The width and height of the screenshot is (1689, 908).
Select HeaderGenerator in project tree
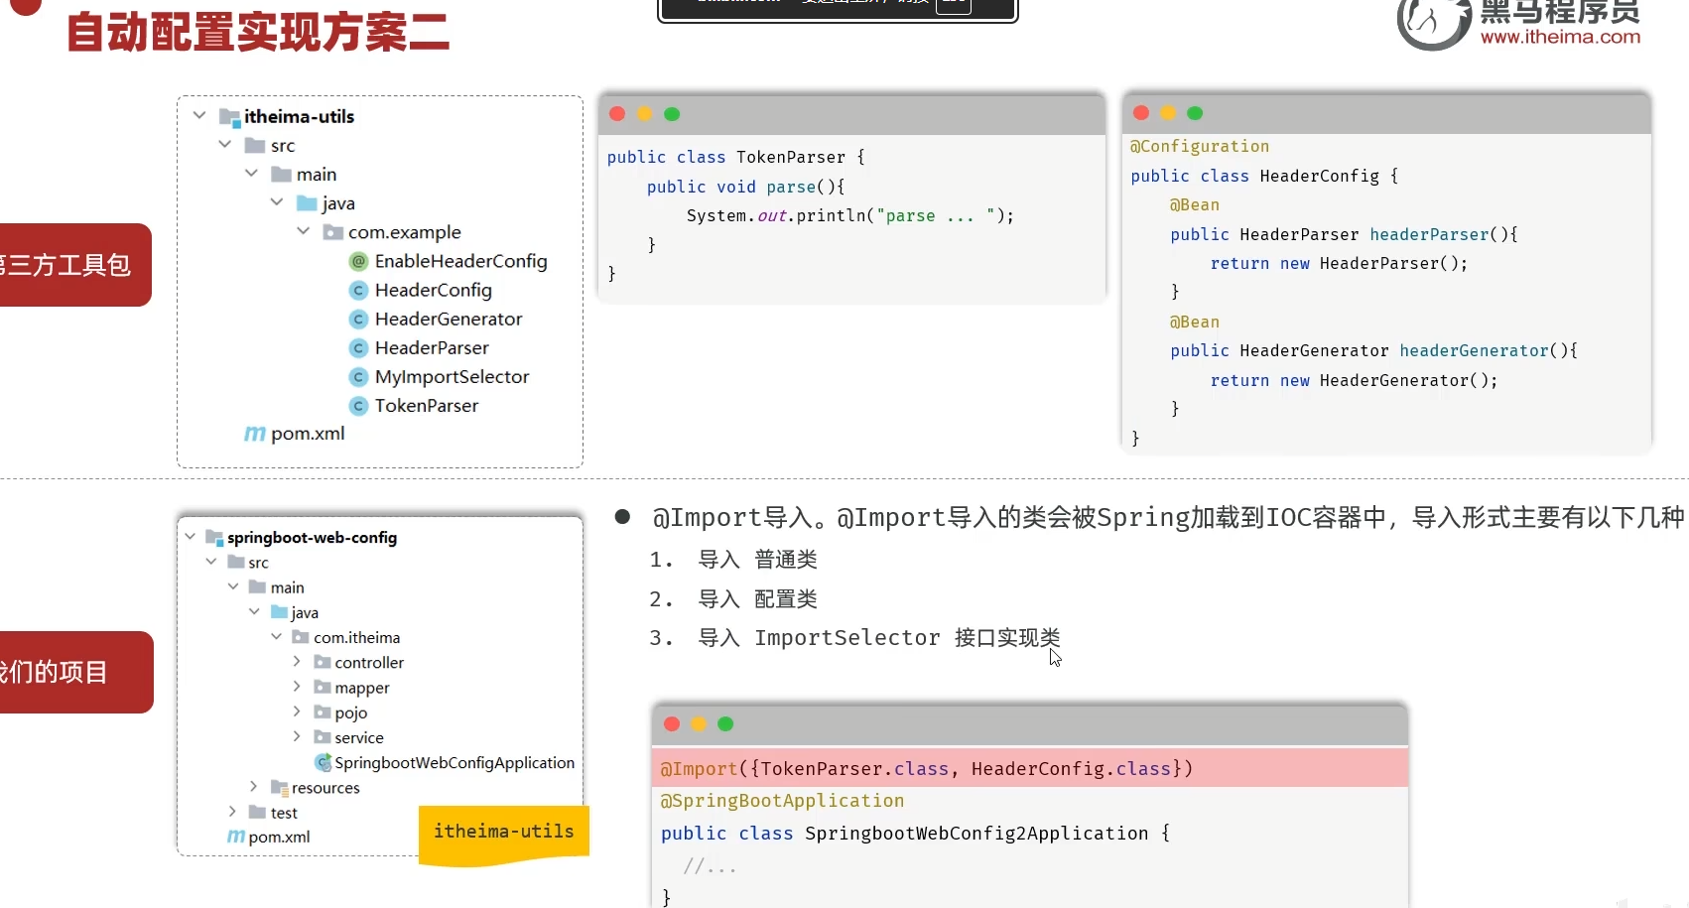(x=448, y=319)
